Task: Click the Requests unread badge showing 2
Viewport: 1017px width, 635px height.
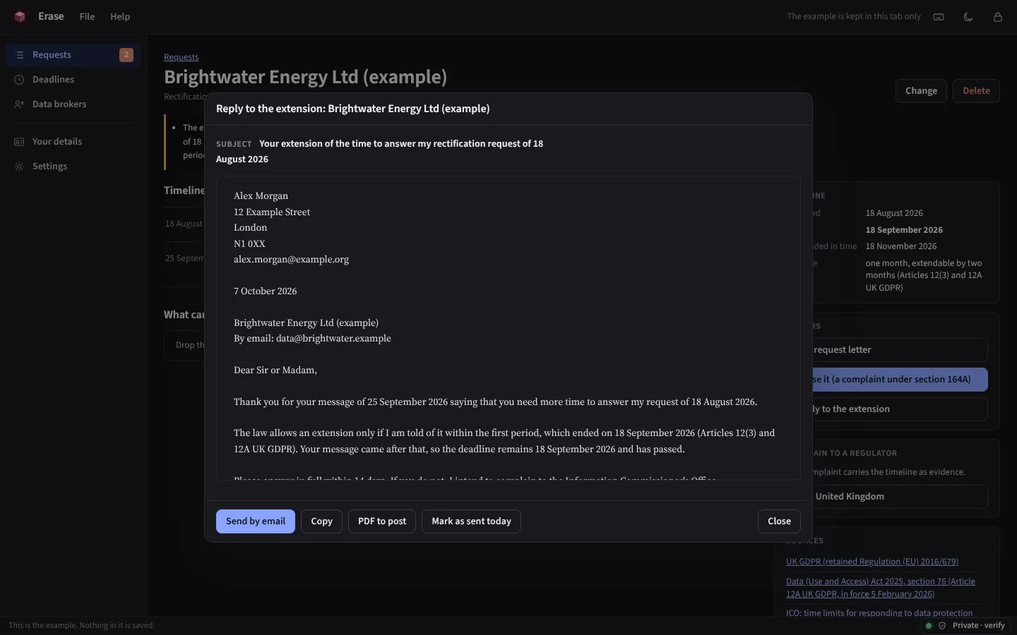Action: [x=126, y=55]
